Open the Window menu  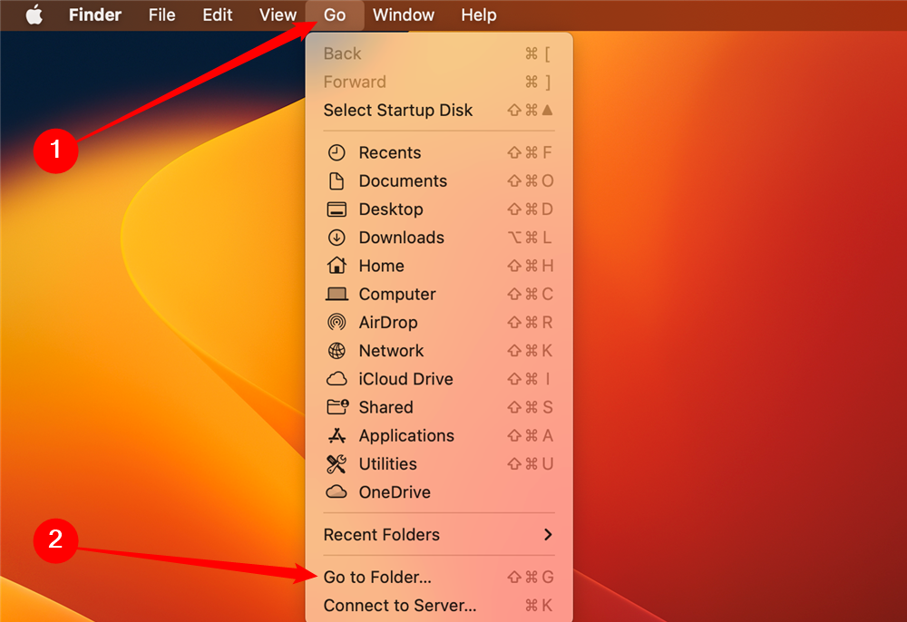point(404,15)
